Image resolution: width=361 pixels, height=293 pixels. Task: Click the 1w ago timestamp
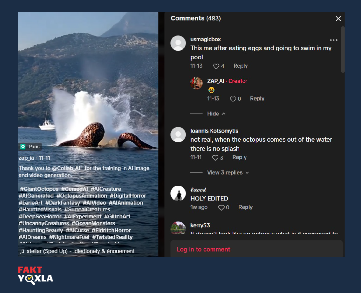click(x=199, y=207)
